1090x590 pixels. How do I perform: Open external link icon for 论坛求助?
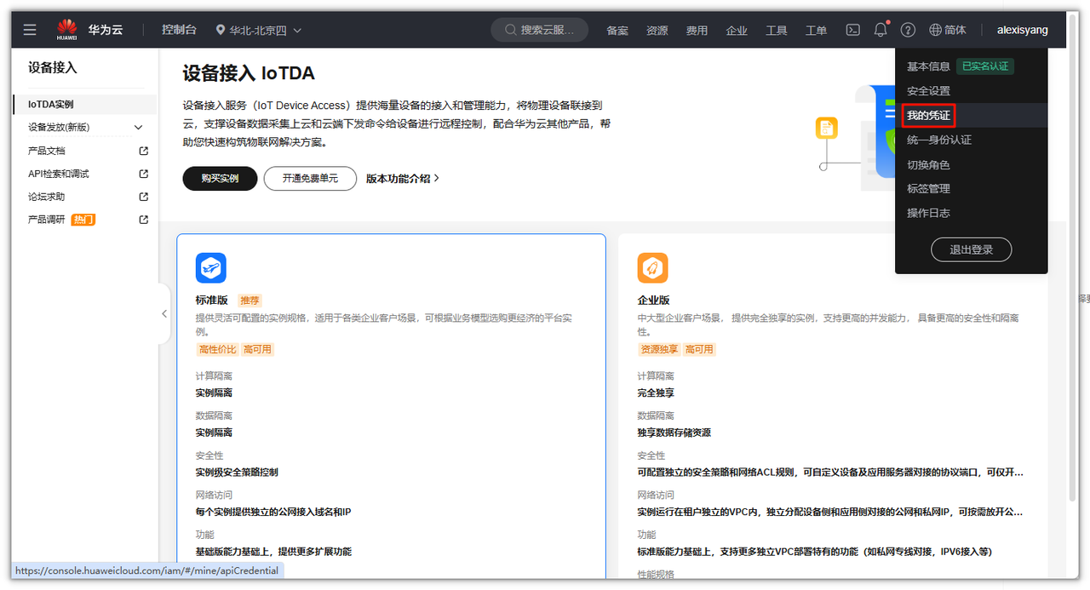[143, 197]
